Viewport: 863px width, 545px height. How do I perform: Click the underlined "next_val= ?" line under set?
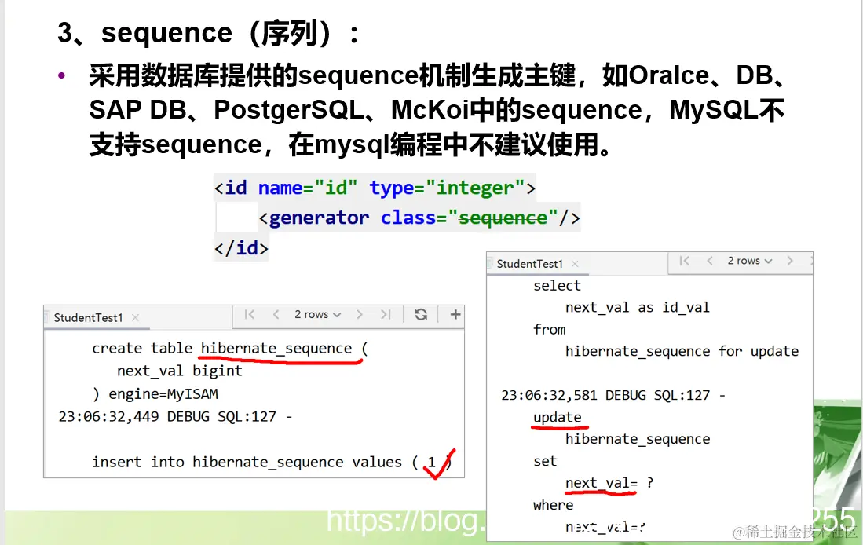pyautogui.click(x=609, y=483)
